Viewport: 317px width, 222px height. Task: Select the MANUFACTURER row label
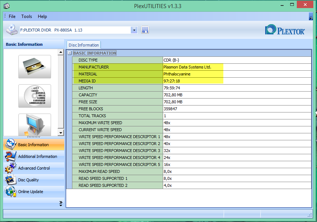point(94,67)
